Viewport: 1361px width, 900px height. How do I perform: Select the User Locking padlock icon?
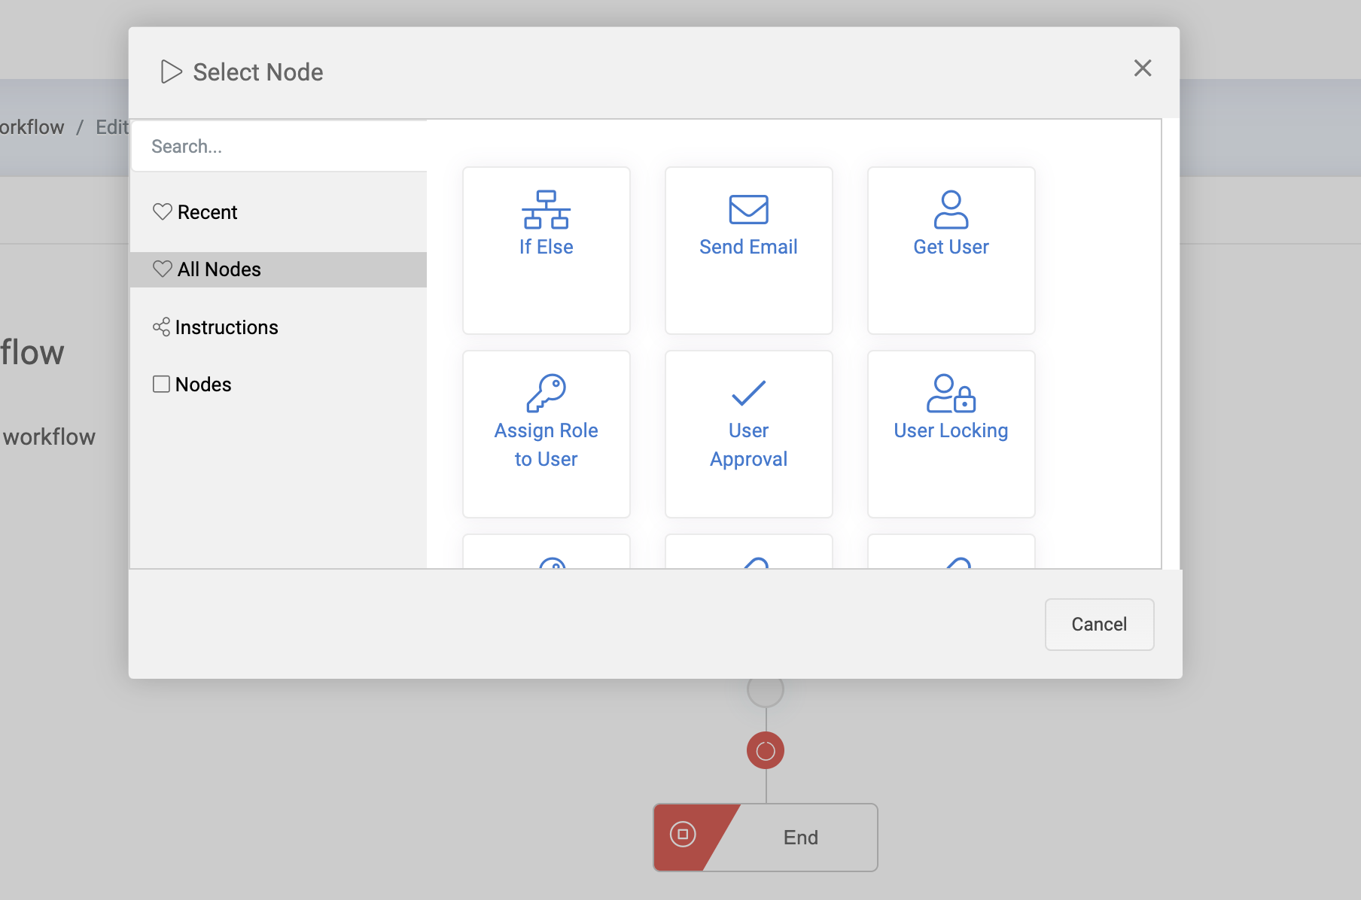point(951,393)
